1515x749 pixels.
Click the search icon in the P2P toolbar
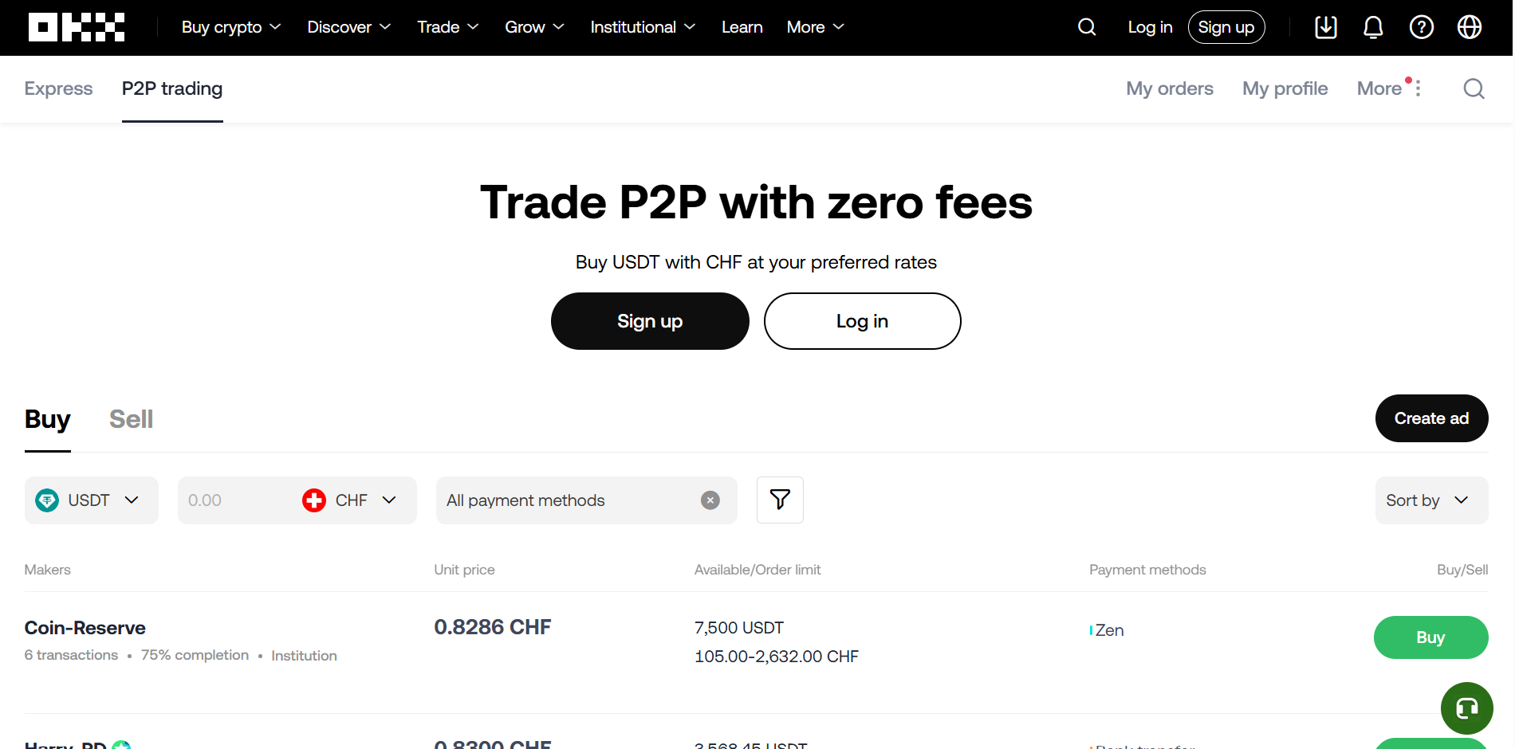[x=1473, y=88]
